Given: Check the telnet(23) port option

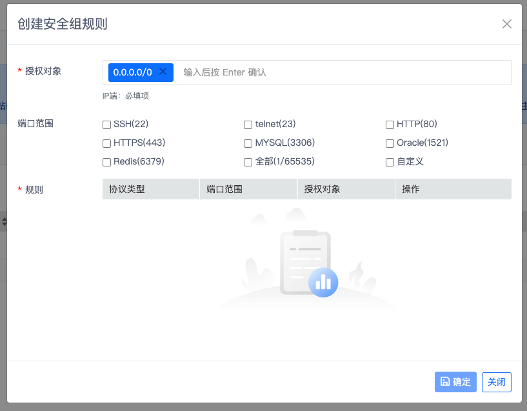Looking at the screenshot, I should pyautogui.click(x=248, y=125).
